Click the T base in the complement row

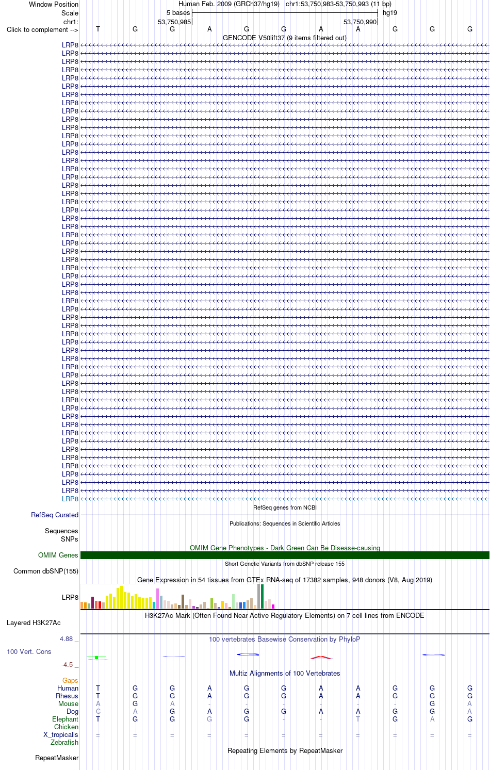[x=98, y=29]
